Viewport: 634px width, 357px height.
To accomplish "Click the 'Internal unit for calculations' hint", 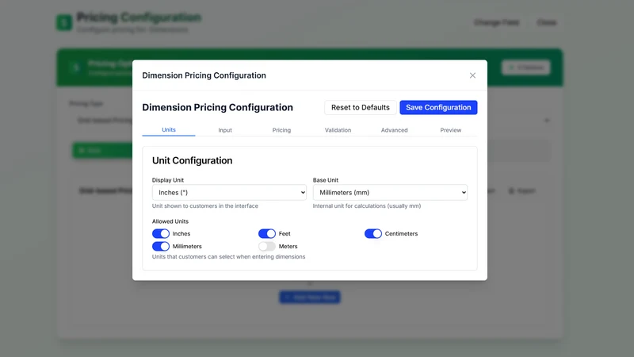I will tap(367, 206).
